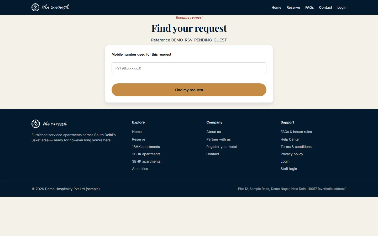This screenshot has height=236, width=378.
Task: Visit the Amenities footer link
Action: coord(140,169)
